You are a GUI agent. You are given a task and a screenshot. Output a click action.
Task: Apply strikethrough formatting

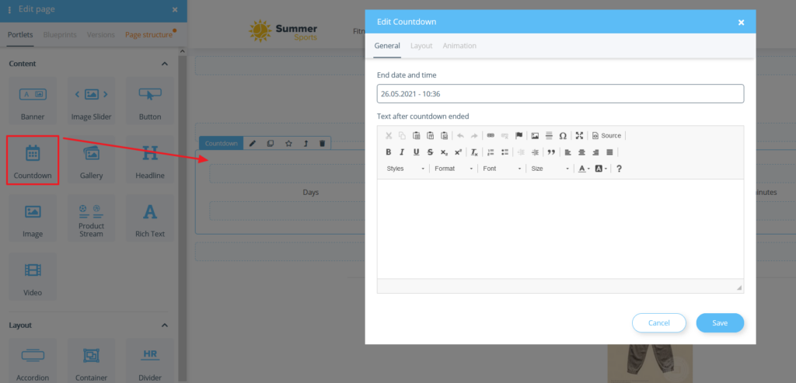click(430, 151)
